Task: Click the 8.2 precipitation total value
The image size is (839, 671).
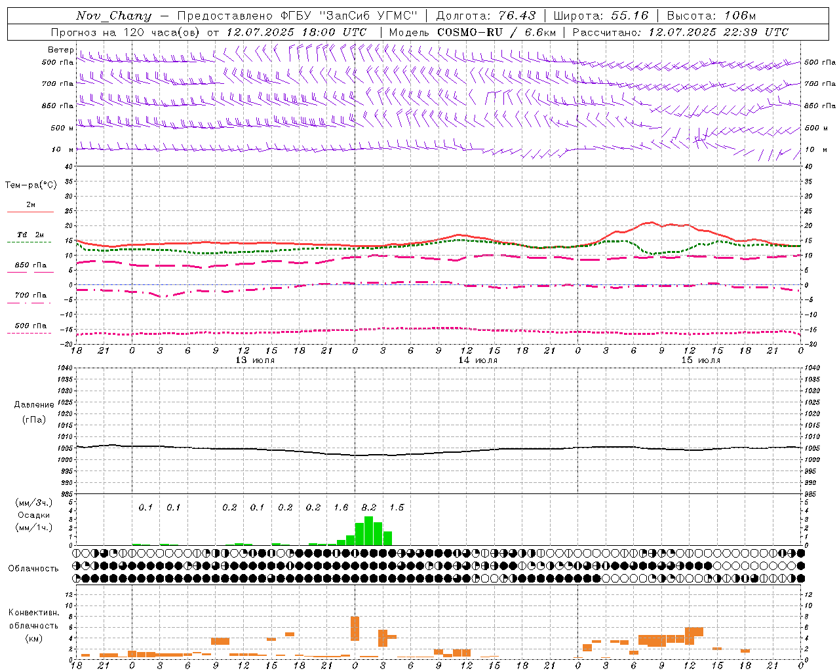Action: coord(369,508)
